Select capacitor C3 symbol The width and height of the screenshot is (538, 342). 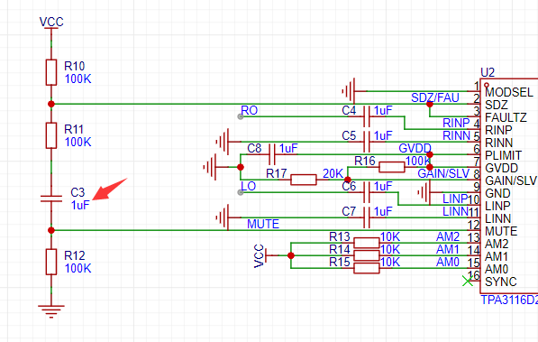point(51,199)
